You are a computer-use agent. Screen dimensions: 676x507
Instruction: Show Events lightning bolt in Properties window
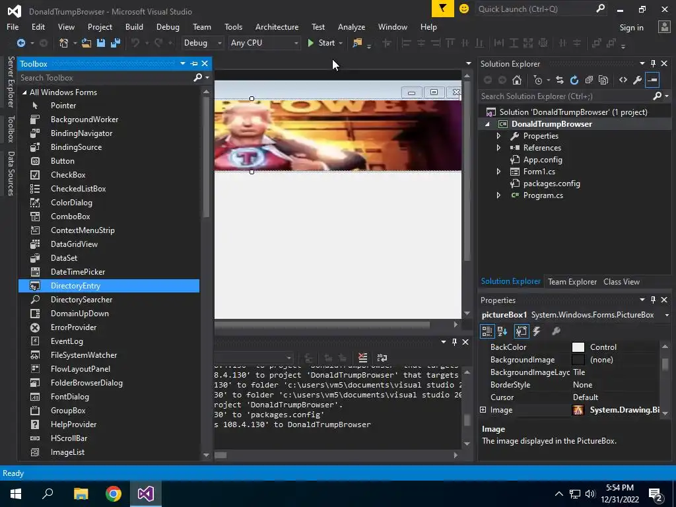pos(537,331)
